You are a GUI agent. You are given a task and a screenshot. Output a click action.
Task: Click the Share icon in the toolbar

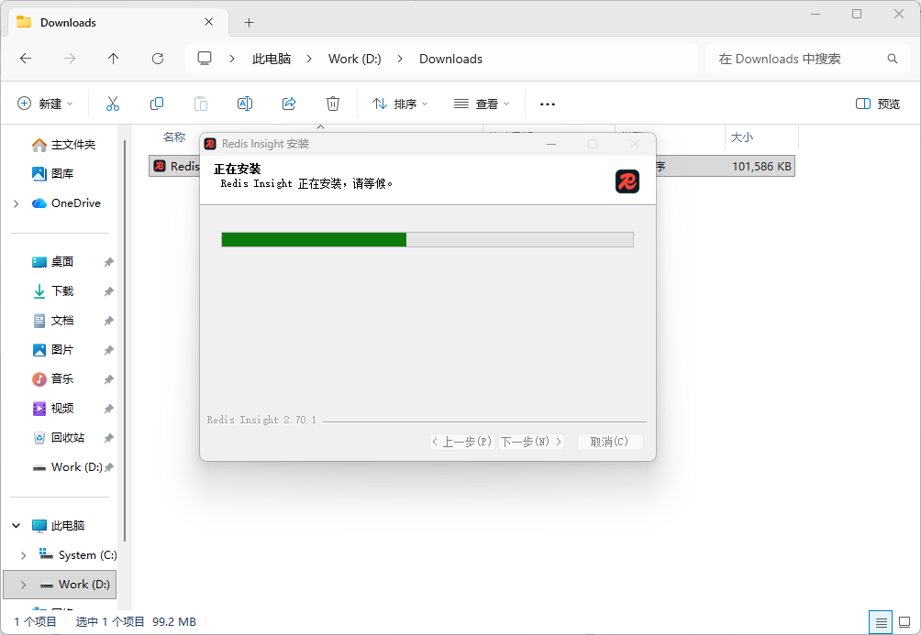pyautogui.click(x=288, y=104)
